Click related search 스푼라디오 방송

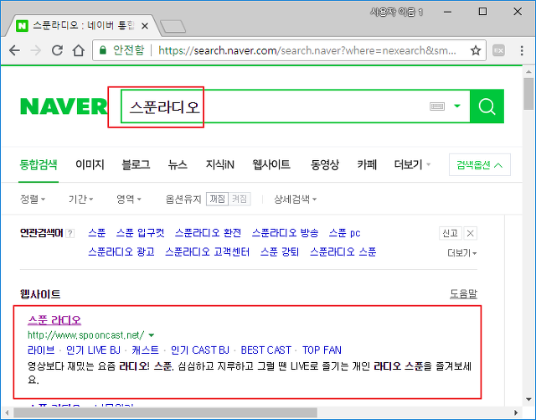coord(285,233)
